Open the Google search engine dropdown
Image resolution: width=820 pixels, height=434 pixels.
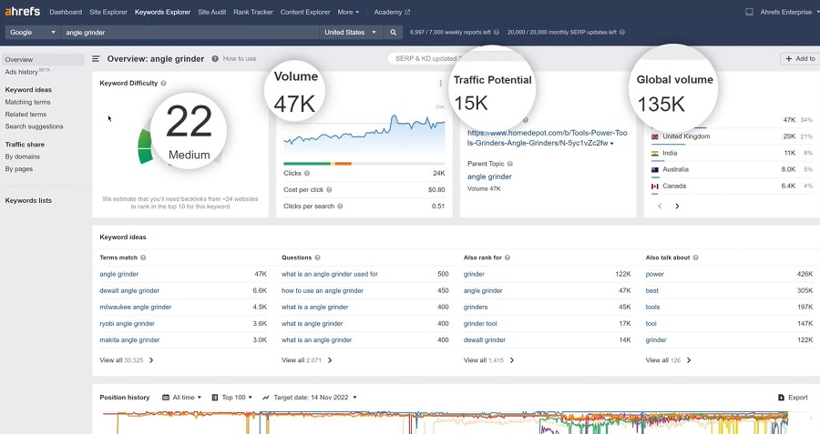tap(32, 33)
